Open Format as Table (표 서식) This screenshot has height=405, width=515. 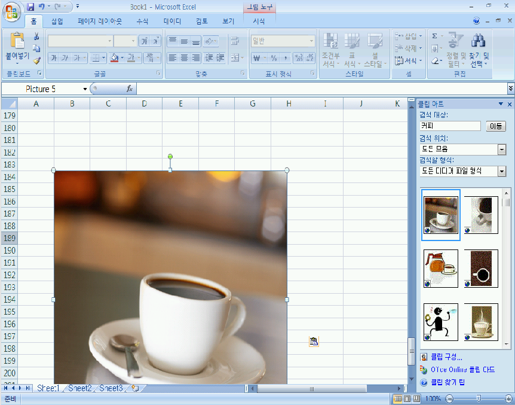pyautogui.click(x=352, y=50)
